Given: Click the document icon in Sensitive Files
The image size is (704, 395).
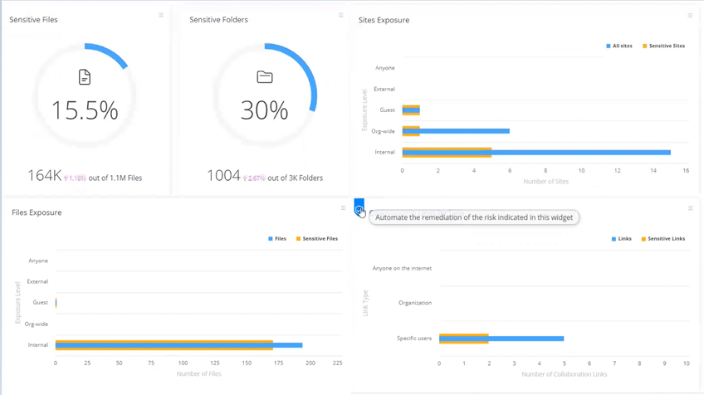Looking at the screenshot, I should (85, 77).
